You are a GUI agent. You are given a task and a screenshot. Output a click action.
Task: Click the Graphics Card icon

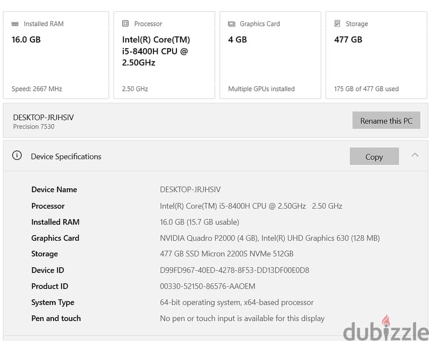pos(232,24)
